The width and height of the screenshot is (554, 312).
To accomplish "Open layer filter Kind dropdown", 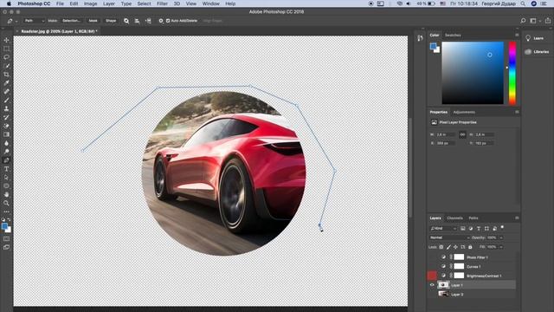I will pyautogui.click(x=443, y=229).
